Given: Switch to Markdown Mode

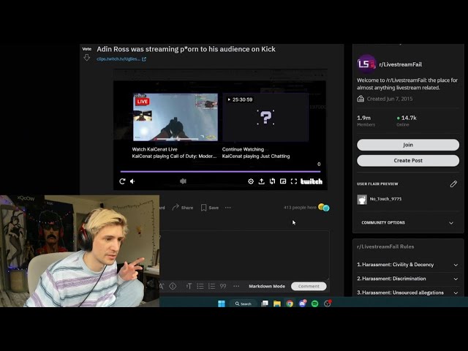Looking at the screenshot, I should (267, 286).
